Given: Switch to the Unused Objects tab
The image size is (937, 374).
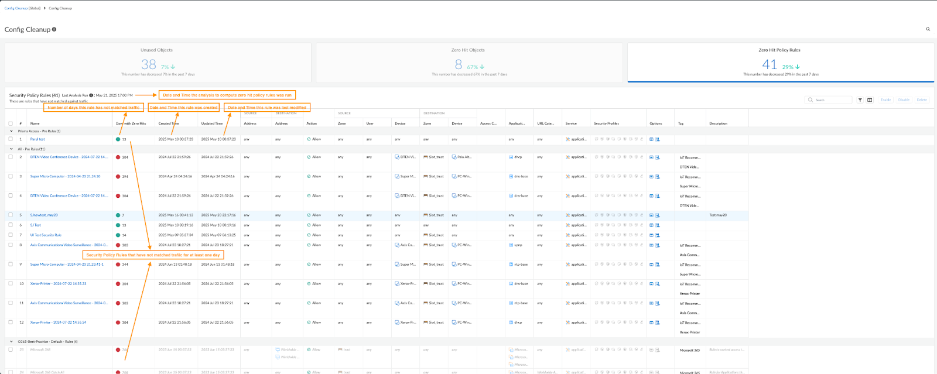Looking at the screenshot, I should [x=158, y=62].
